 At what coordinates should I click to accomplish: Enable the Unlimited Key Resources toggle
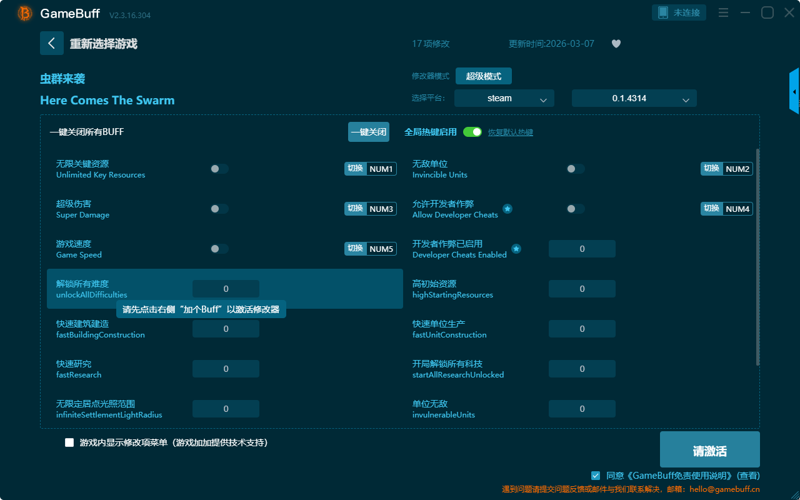(219, 169)
